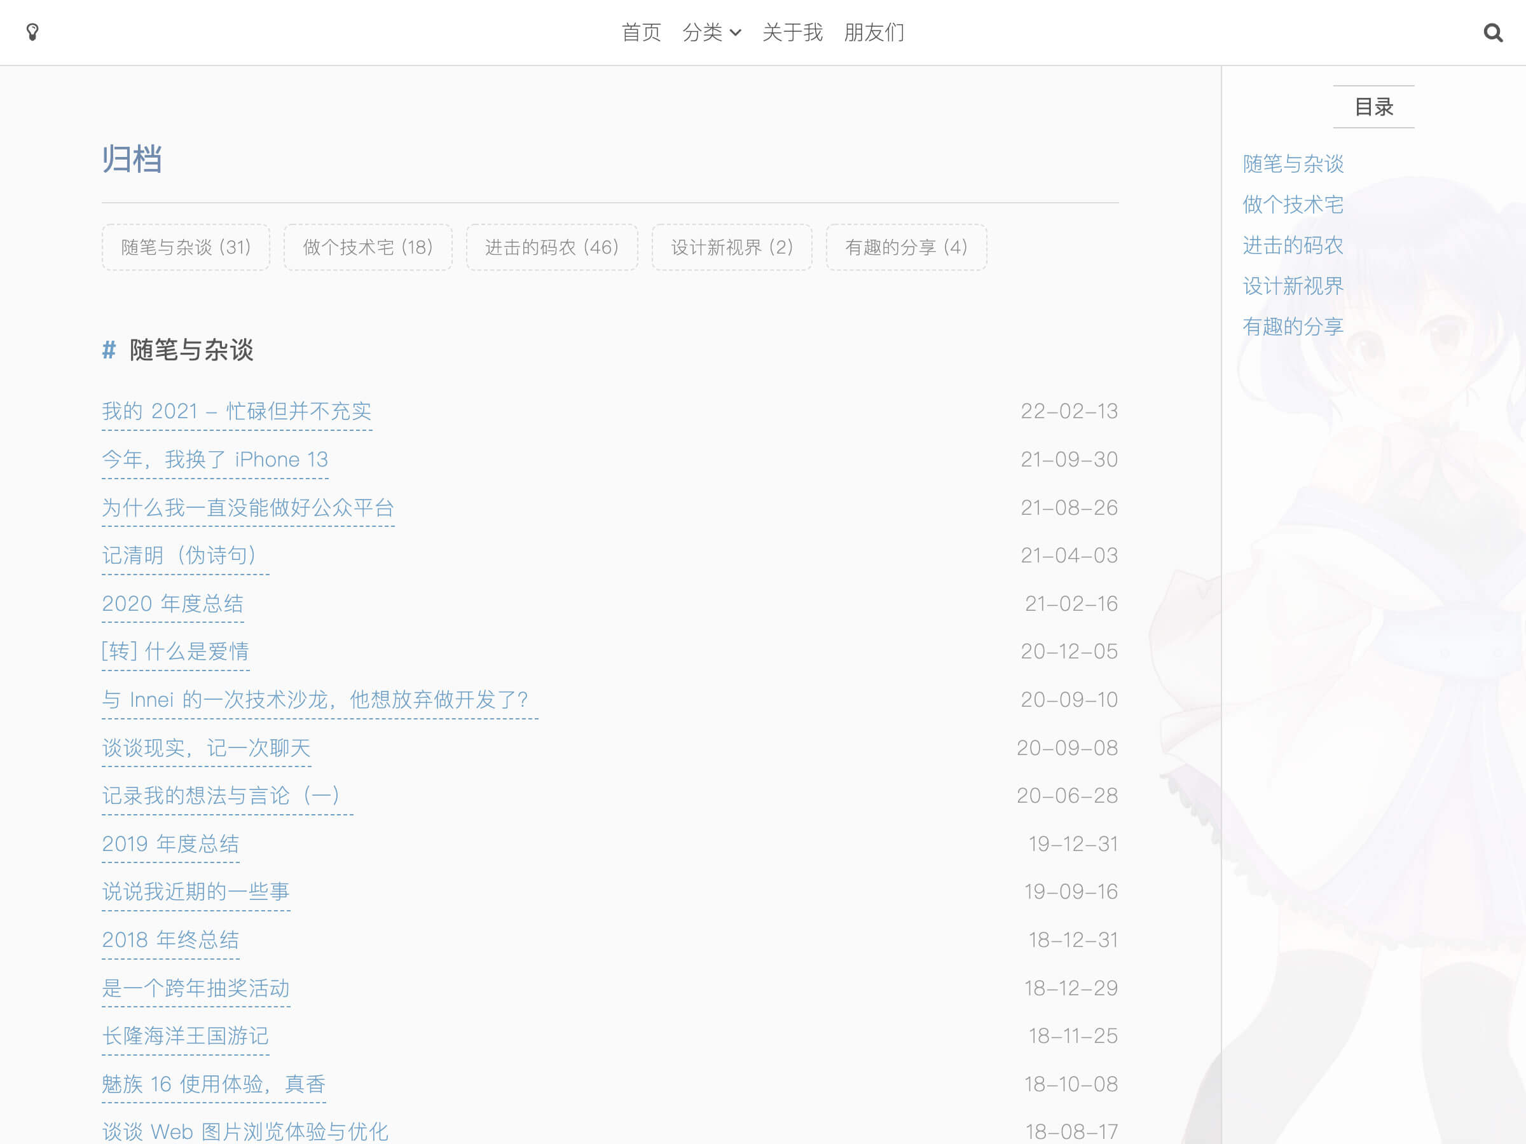Screen dimensions: 1526x1144
Task: Select the 有趣的分享 (4) category tag
Action: click(x=906, y=247)
